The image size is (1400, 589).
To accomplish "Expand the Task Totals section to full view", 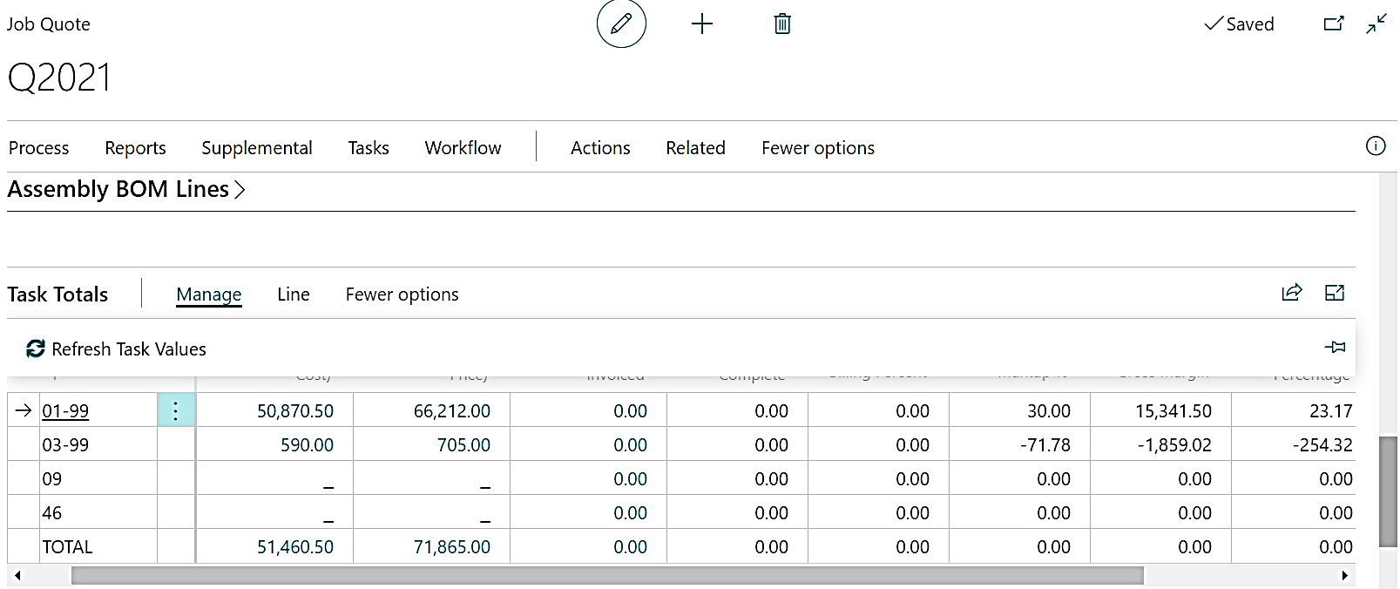I will click(x=1334, y=293).
